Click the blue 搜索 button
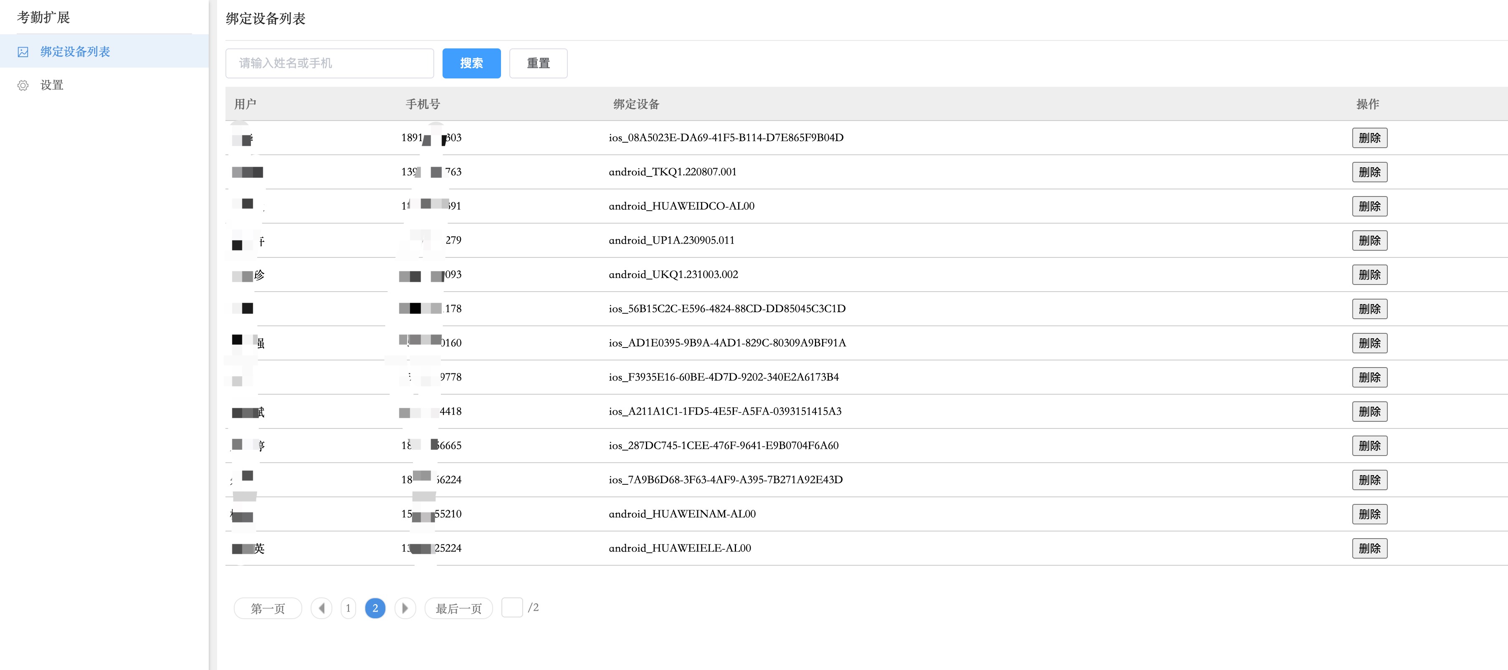 pos(471,63)
